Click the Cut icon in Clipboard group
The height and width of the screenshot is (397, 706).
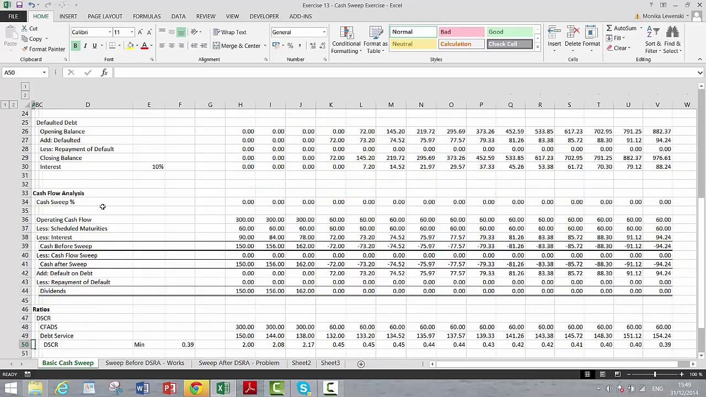point(25,29)
